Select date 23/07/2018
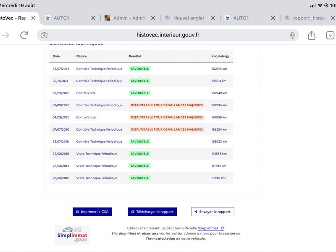 pos(60,142)
